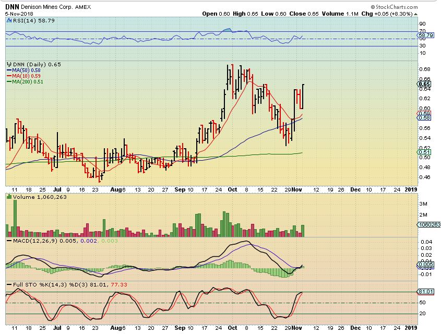Image resolution: width=441 pixels, height=334 pixels.
Task: Click the StockCharts.com watermark text
Action: [397, 7]
